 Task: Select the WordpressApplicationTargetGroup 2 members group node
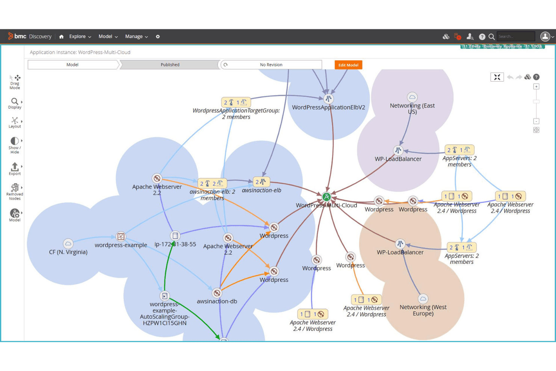pos(236,102)
